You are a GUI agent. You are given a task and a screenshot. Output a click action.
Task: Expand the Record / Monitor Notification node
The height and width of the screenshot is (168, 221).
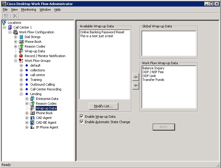coord(15,56)
